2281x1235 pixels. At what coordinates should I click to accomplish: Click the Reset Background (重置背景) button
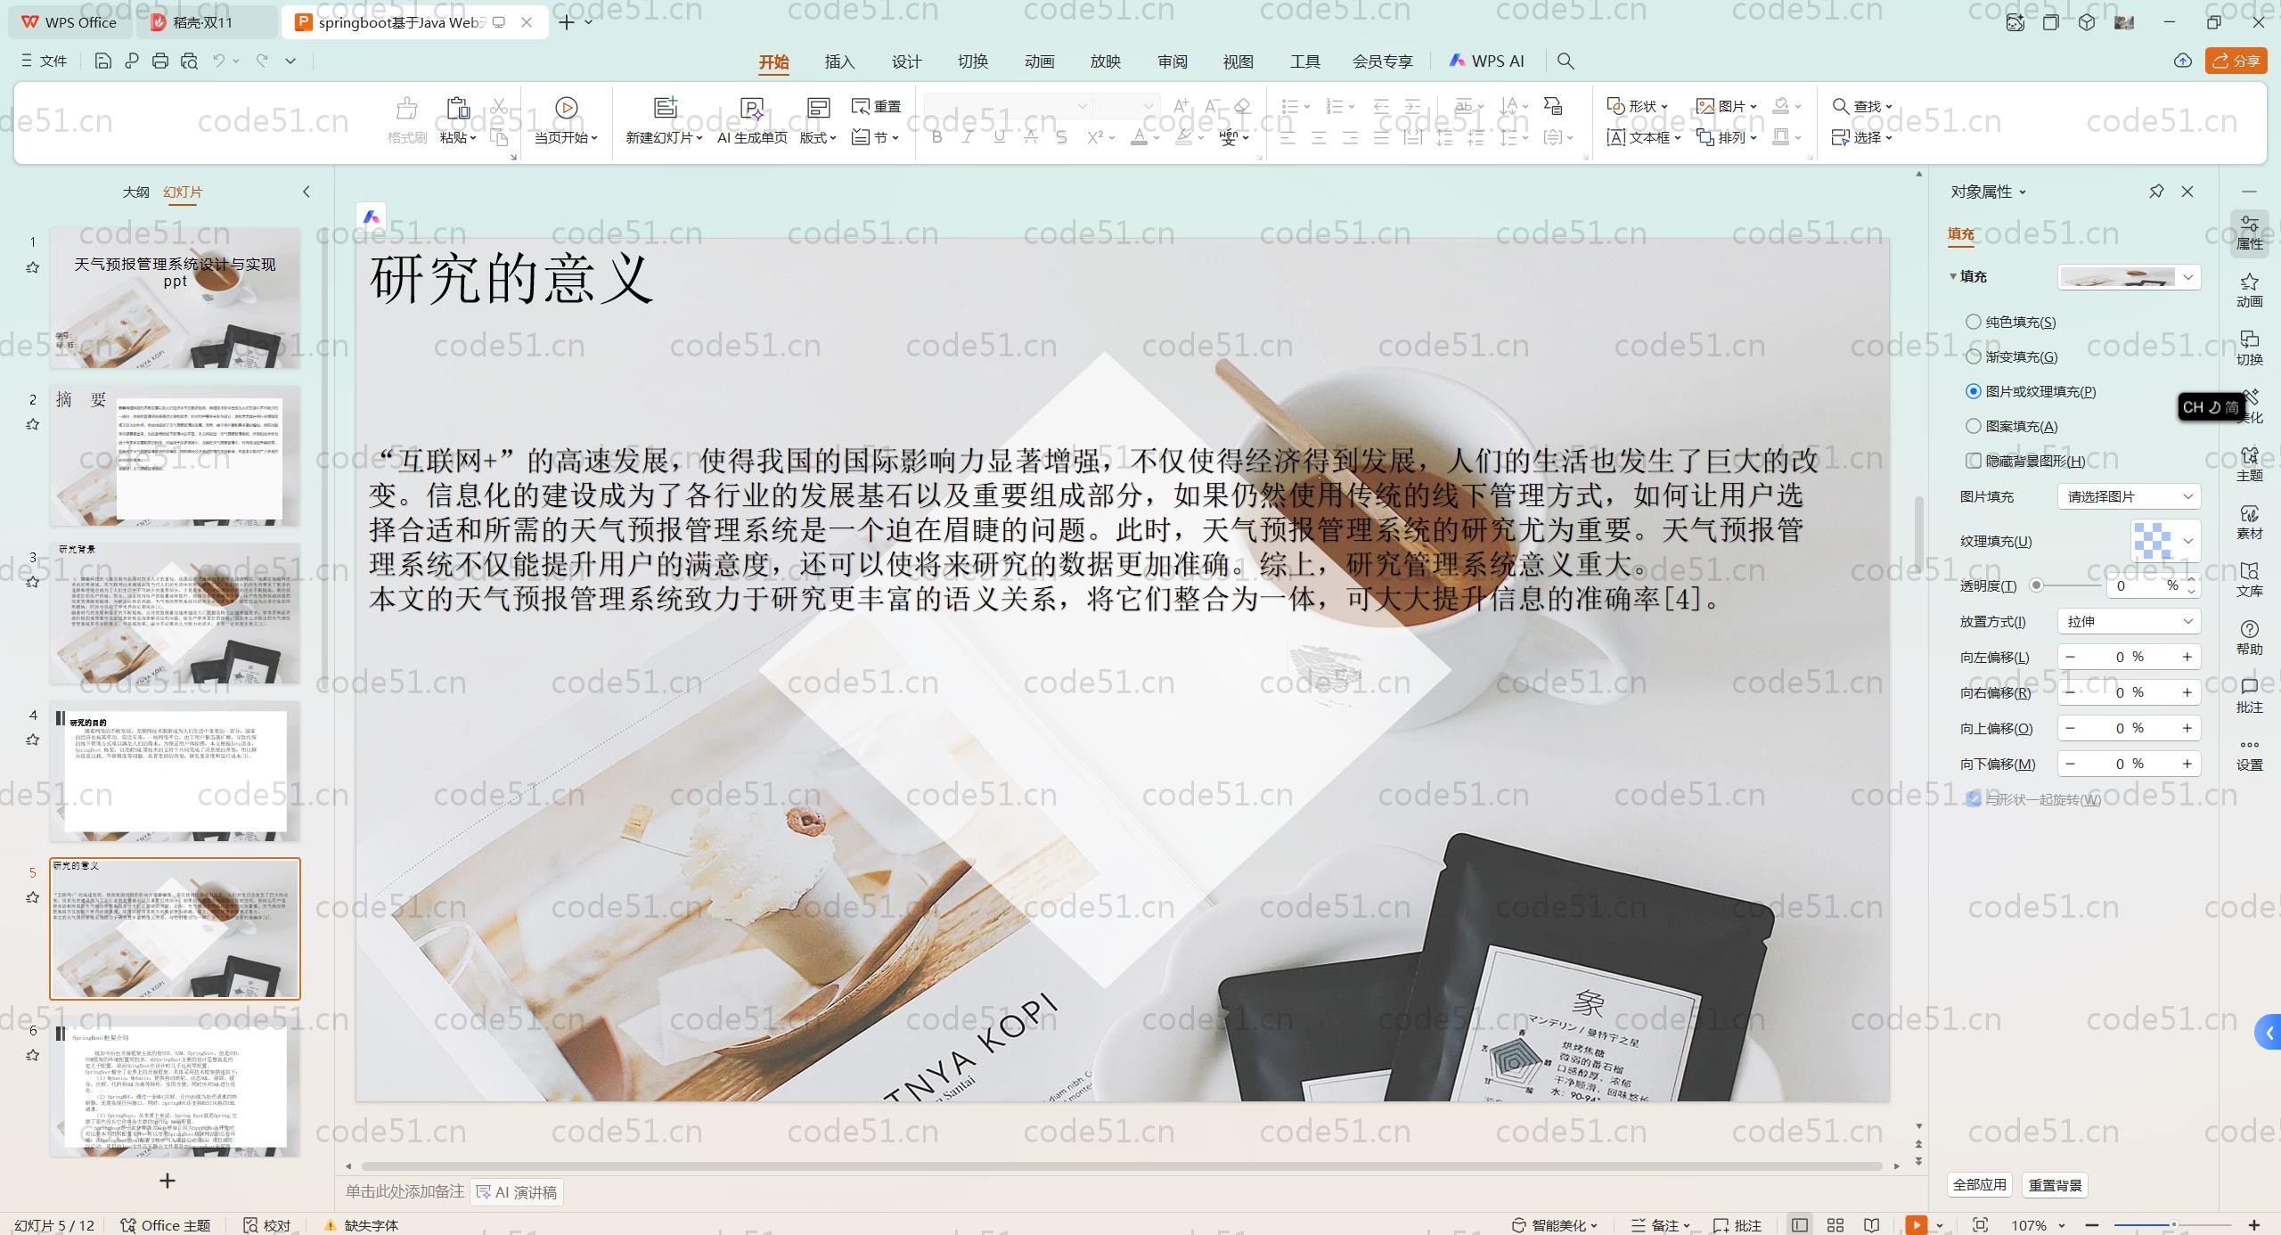[x=2055, y=1185]
